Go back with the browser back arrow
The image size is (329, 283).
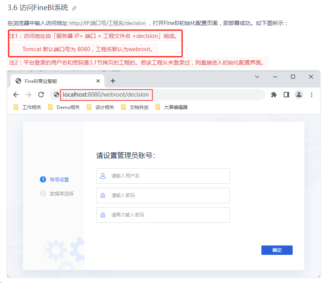[16, 95]
